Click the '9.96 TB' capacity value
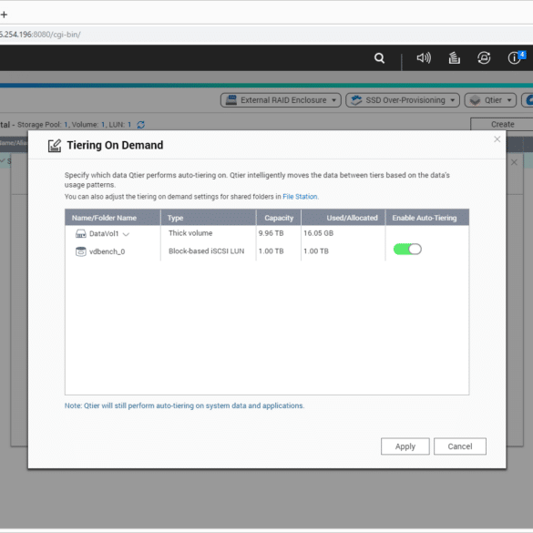Viewport: 533px width, 533px height. (x=271, y=233)
